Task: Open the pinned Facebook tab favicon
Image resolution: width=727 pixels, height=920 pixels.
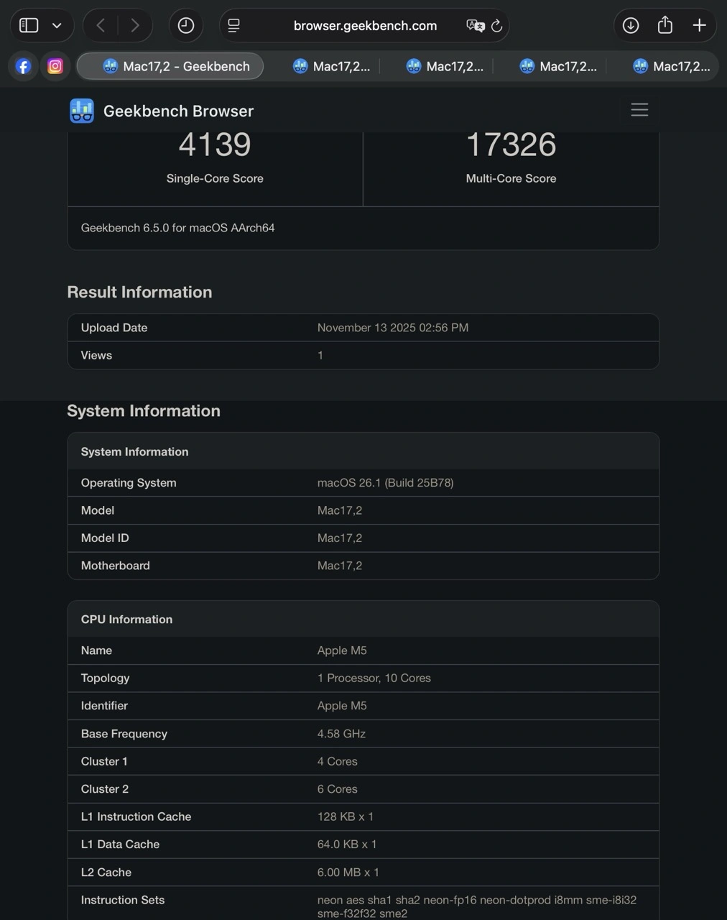Action: [x=23, y=65]
